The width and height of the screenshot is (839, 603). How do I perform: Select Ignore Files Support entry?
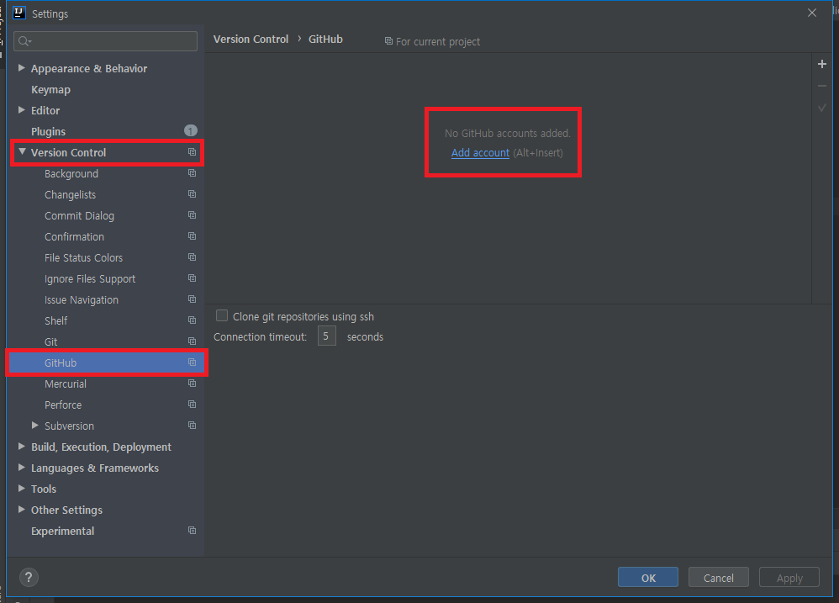pyautogui.click(x=90, y=278)
